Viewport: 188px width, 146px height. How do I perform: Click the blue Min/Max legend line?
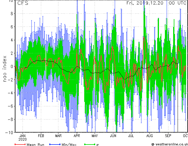coord(55,144)
